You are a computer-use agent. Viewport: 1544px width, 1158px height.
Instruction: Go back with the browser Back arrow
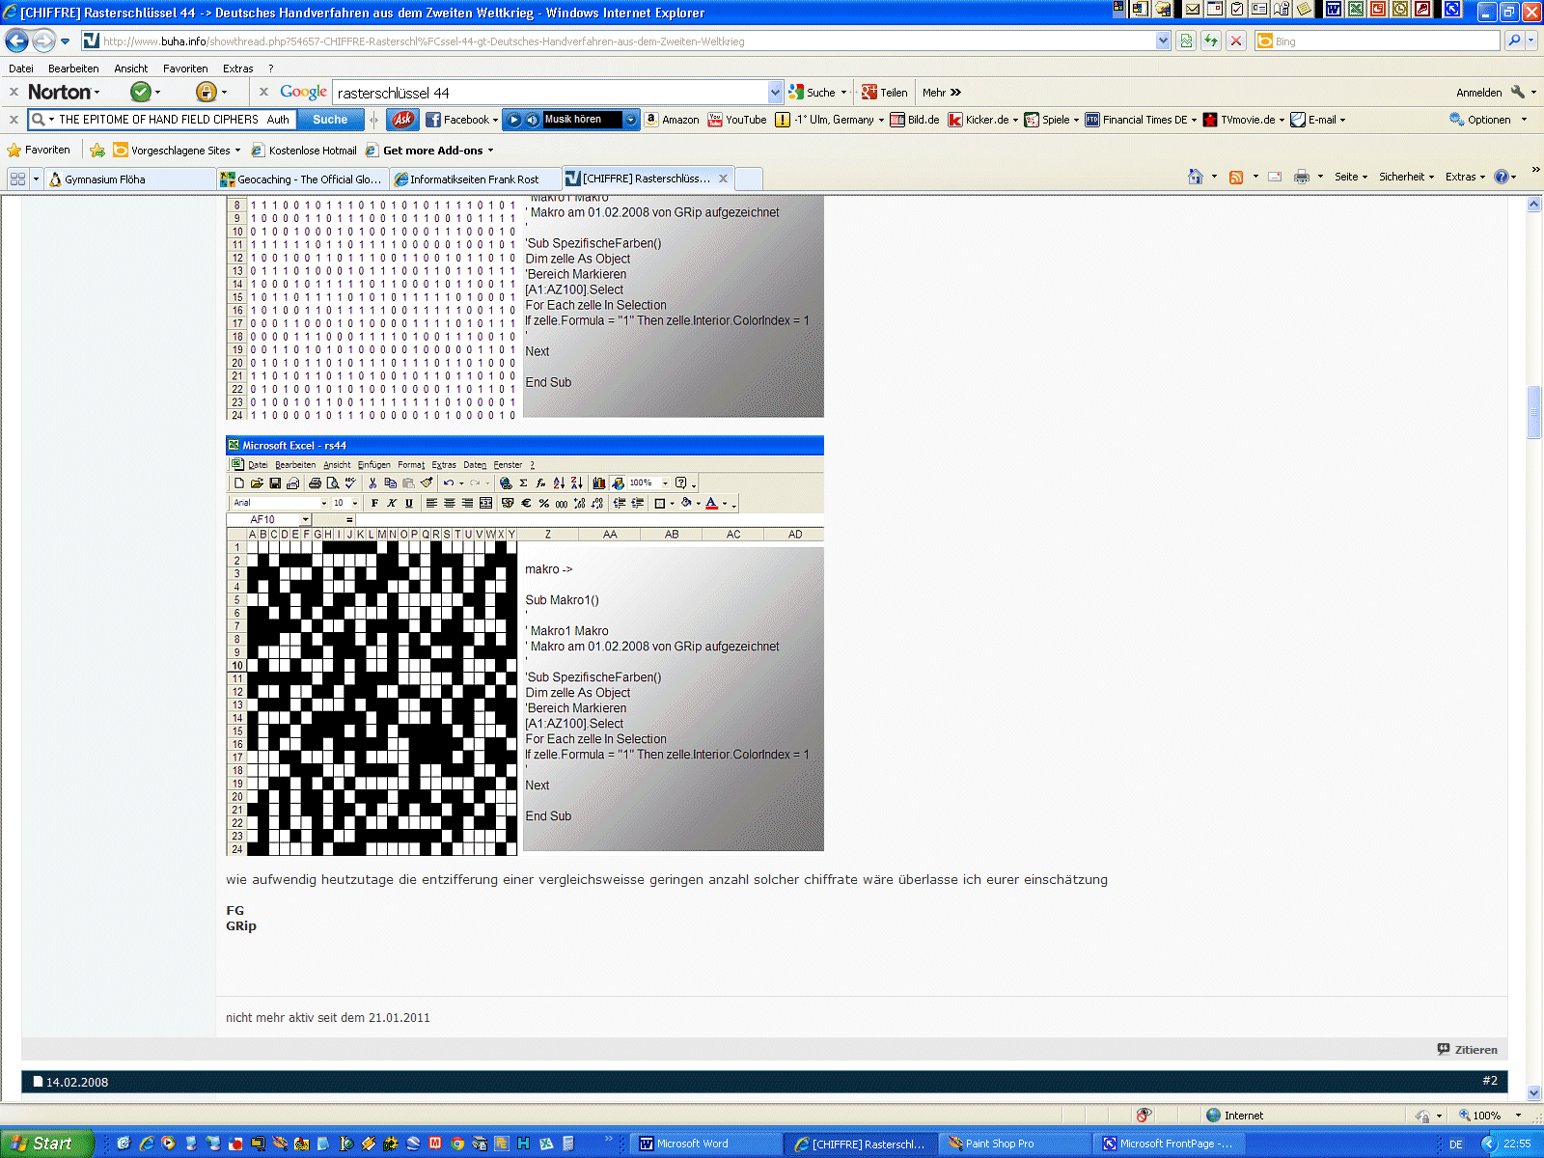point(16,41)
